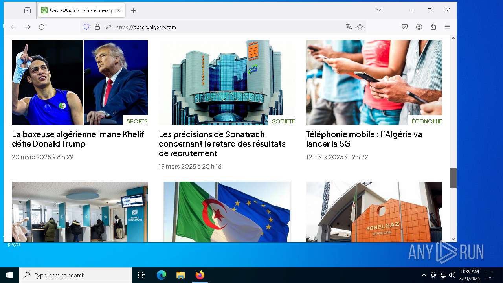This screenshot has width=503, height=283.
Task: Open the Windows Start menu
Action: (x=9, y=275)
